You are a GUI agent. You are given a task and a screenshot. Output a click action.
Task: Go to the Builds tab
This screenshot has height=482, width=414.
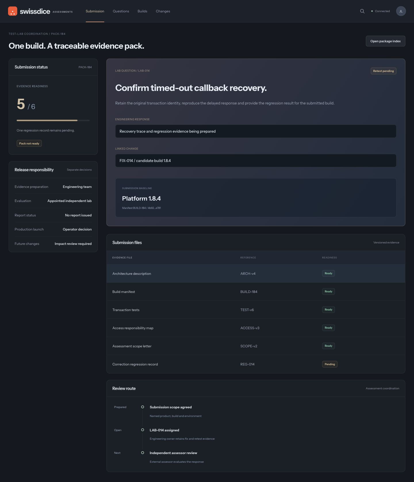tap(142, 11)
